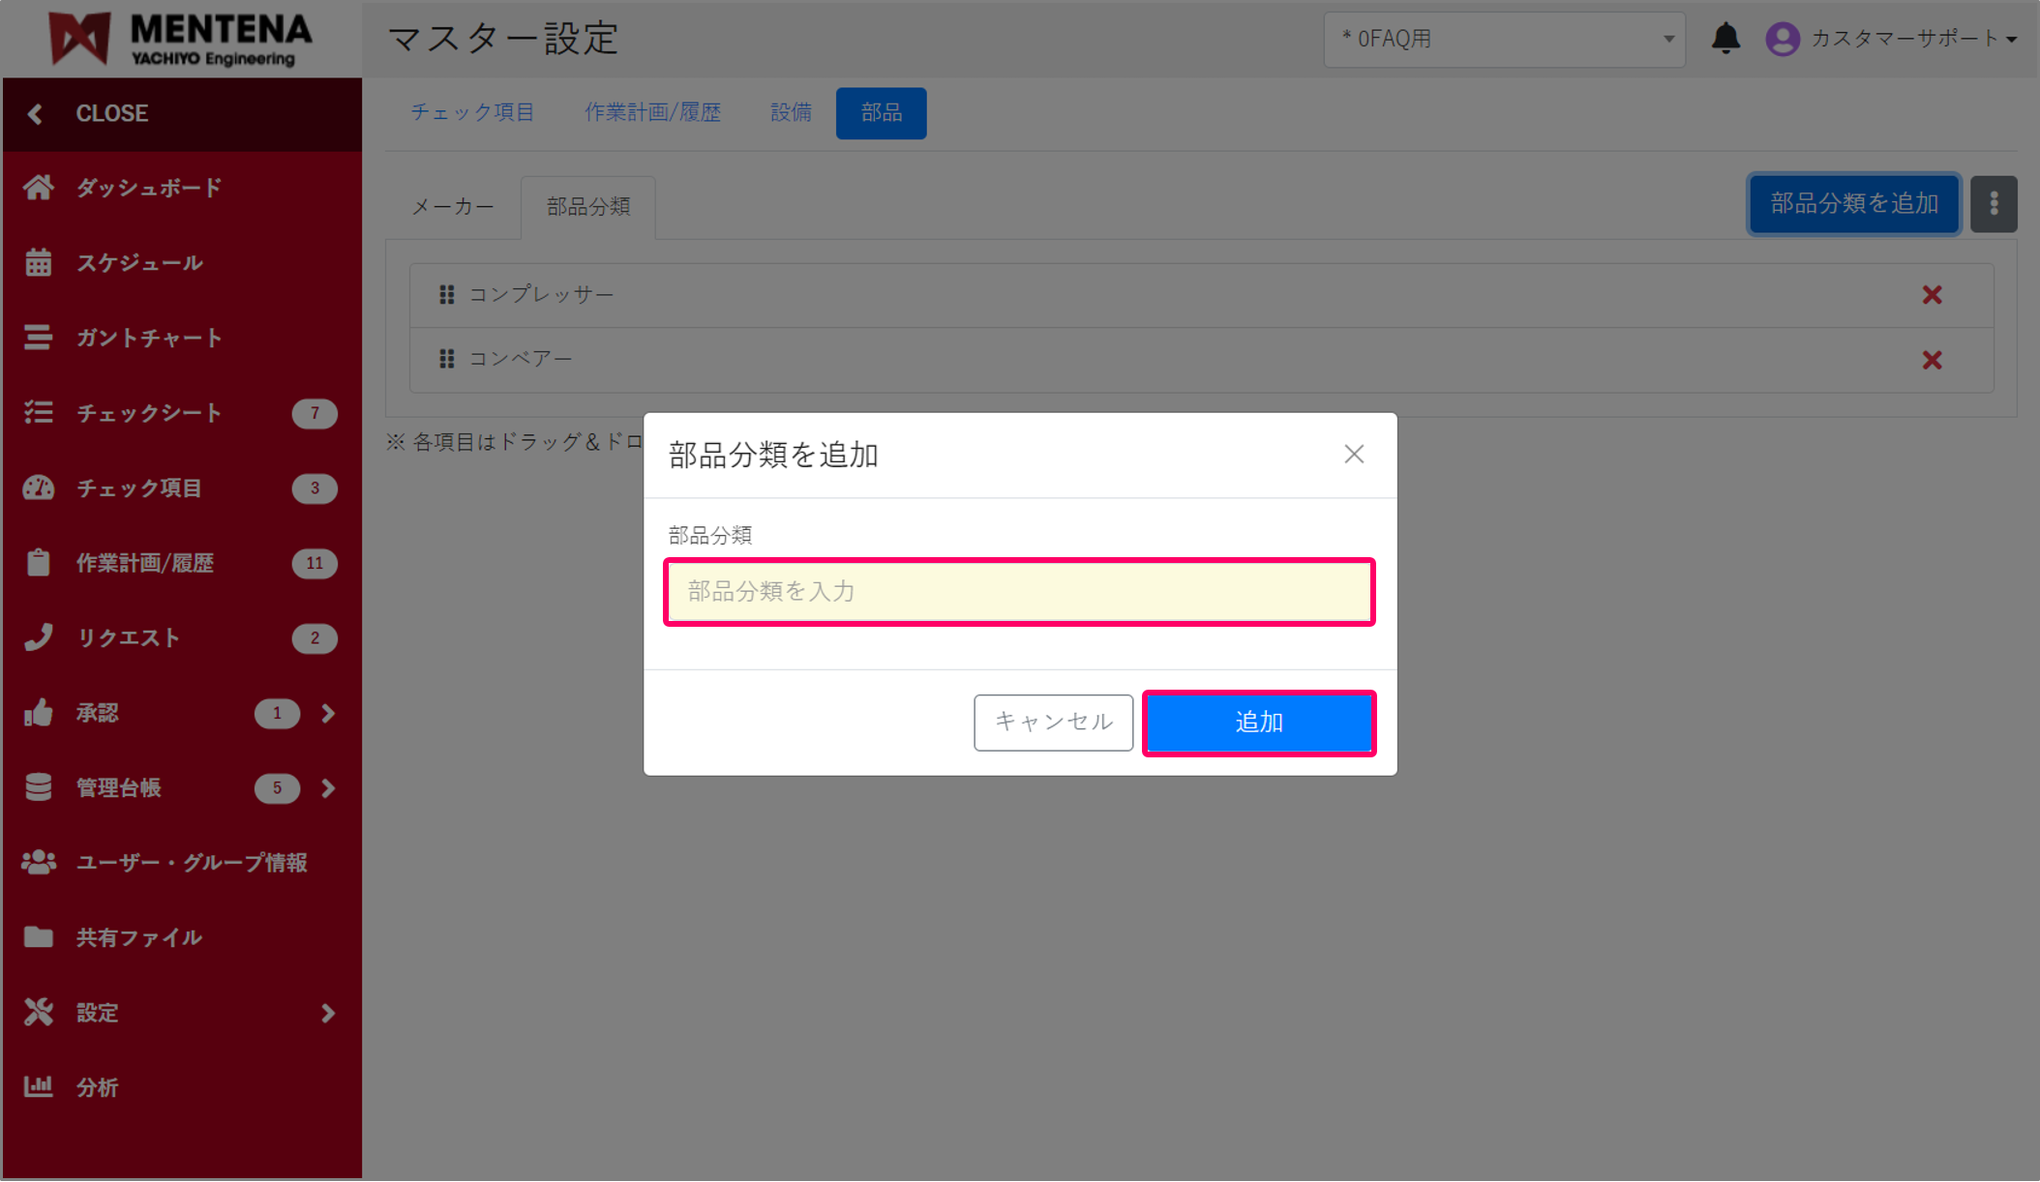The width and height of the screenshot is (2040, 1182).
Task: Click the 部品分類を入力 text field
Action: (1018, 591)
